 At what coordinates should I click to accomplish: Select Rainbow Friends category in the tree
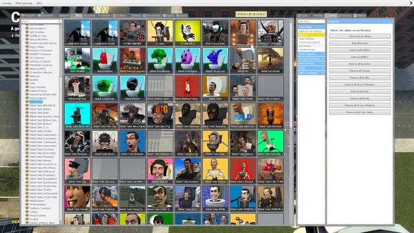(x=38, y=91)
